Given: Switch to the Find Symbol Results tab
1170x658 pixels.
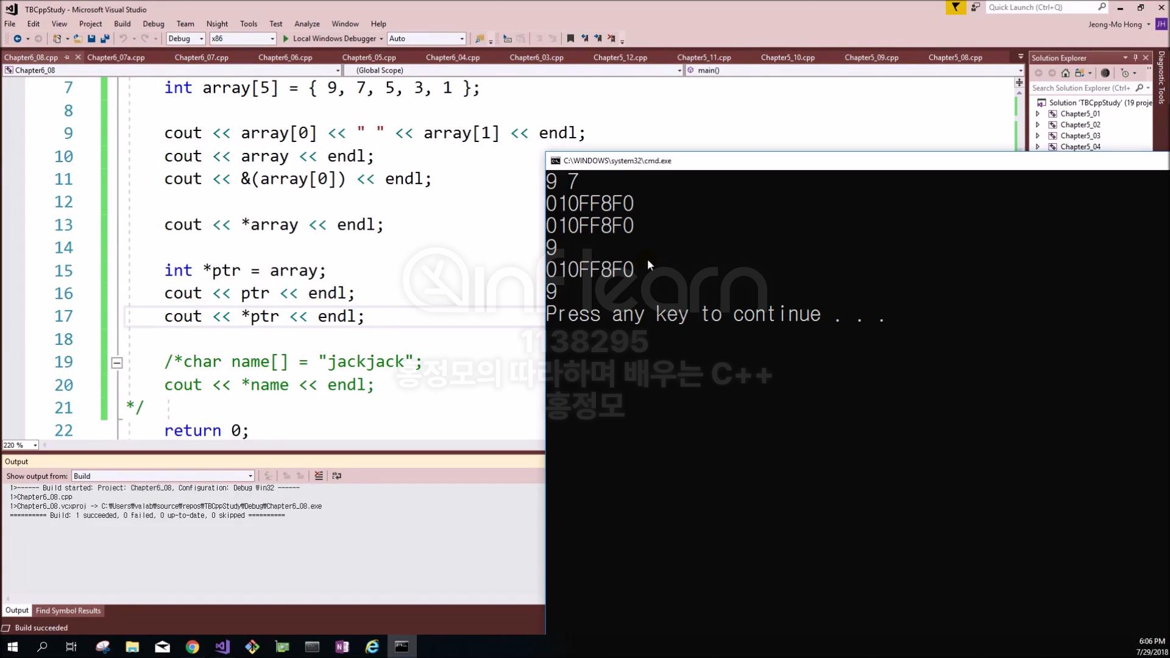Looking at the screenshot, I should click(68, 610).
